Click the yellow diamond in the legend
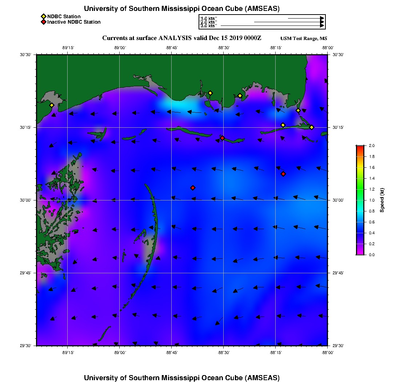The image size is (400, 382). click(x=44, y=16)
